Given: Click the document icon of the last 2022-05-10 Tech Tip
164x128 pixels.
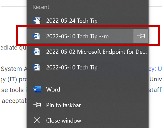Looking at the screenshot, I should (37, 67).
